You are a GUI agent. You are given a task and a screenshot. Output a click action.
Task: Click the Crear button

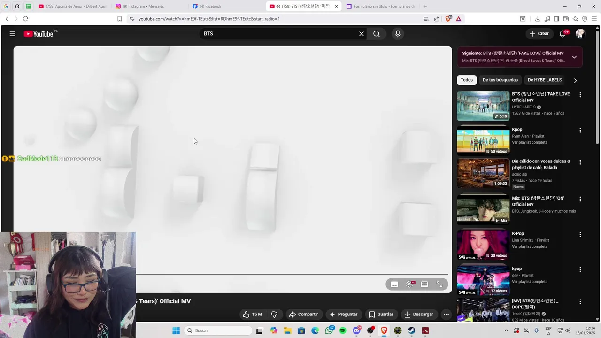pyautogui.click(x=539, y=34)
